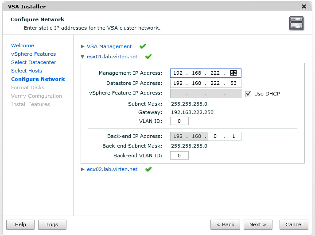The height and width of the screenshot is (236, 315).
Task: Expand the VSA Management section arrow
Action: tap(82, 46)
